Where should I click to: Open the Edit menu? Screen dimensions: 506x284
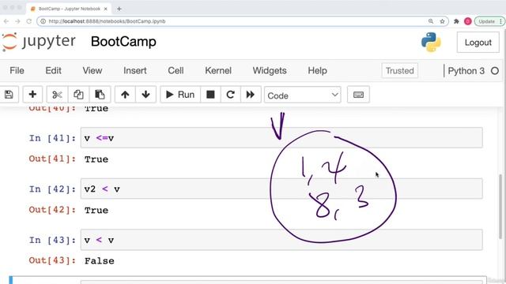pyautogui.click(x=53, y=70)
